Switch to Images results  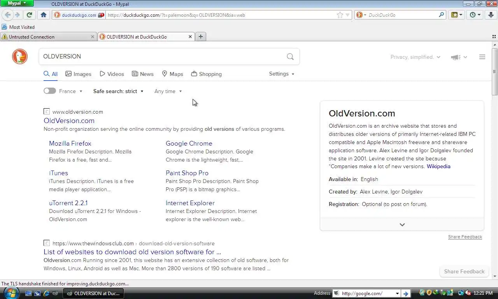78,74
